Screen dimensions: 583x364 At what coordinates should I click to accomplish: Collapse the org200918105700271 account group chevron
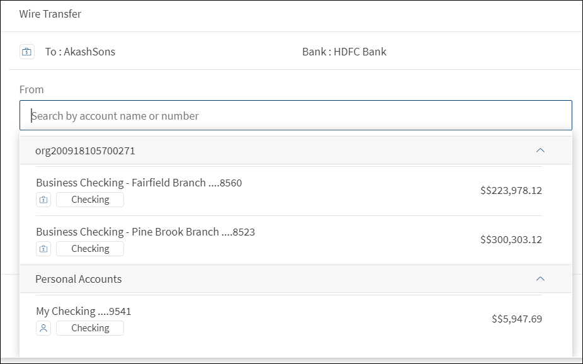[540, 151]
